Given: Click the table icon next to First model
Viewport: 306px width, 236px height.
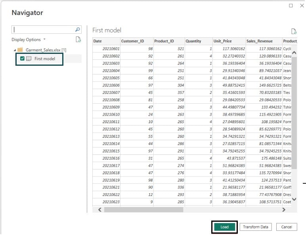Looking at the screenshot, I should click(29, 59).
